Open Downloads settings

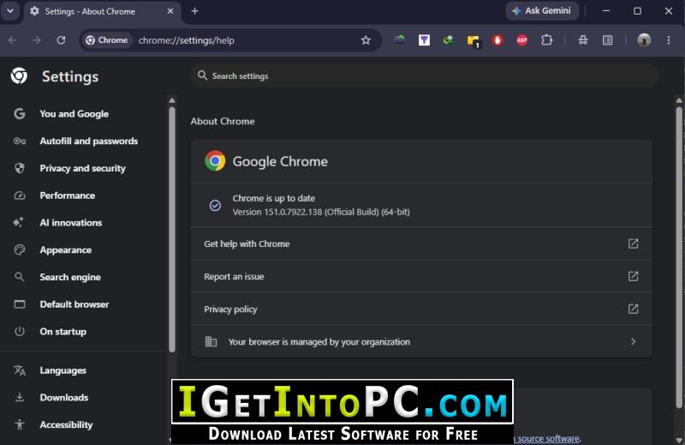63,397
